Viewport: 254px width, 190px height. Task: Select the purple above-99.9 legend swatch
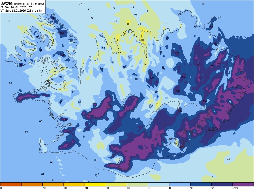[243, 184]
